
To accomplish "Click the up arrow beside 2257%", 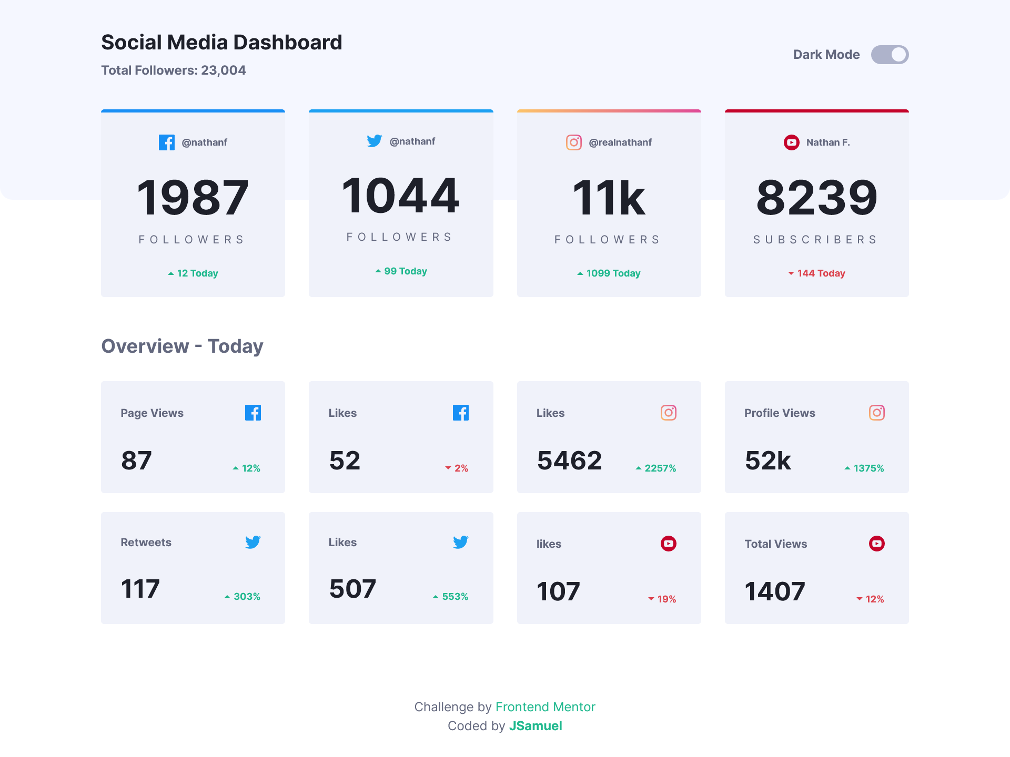I will pyautogui.click(x=639, y=468).
